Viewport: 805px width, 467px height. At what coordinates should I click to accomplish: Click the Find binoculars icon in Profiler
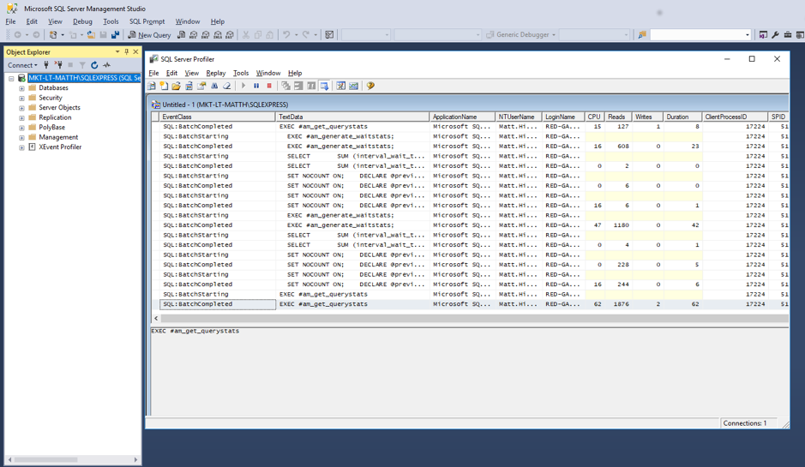(214, 86)
